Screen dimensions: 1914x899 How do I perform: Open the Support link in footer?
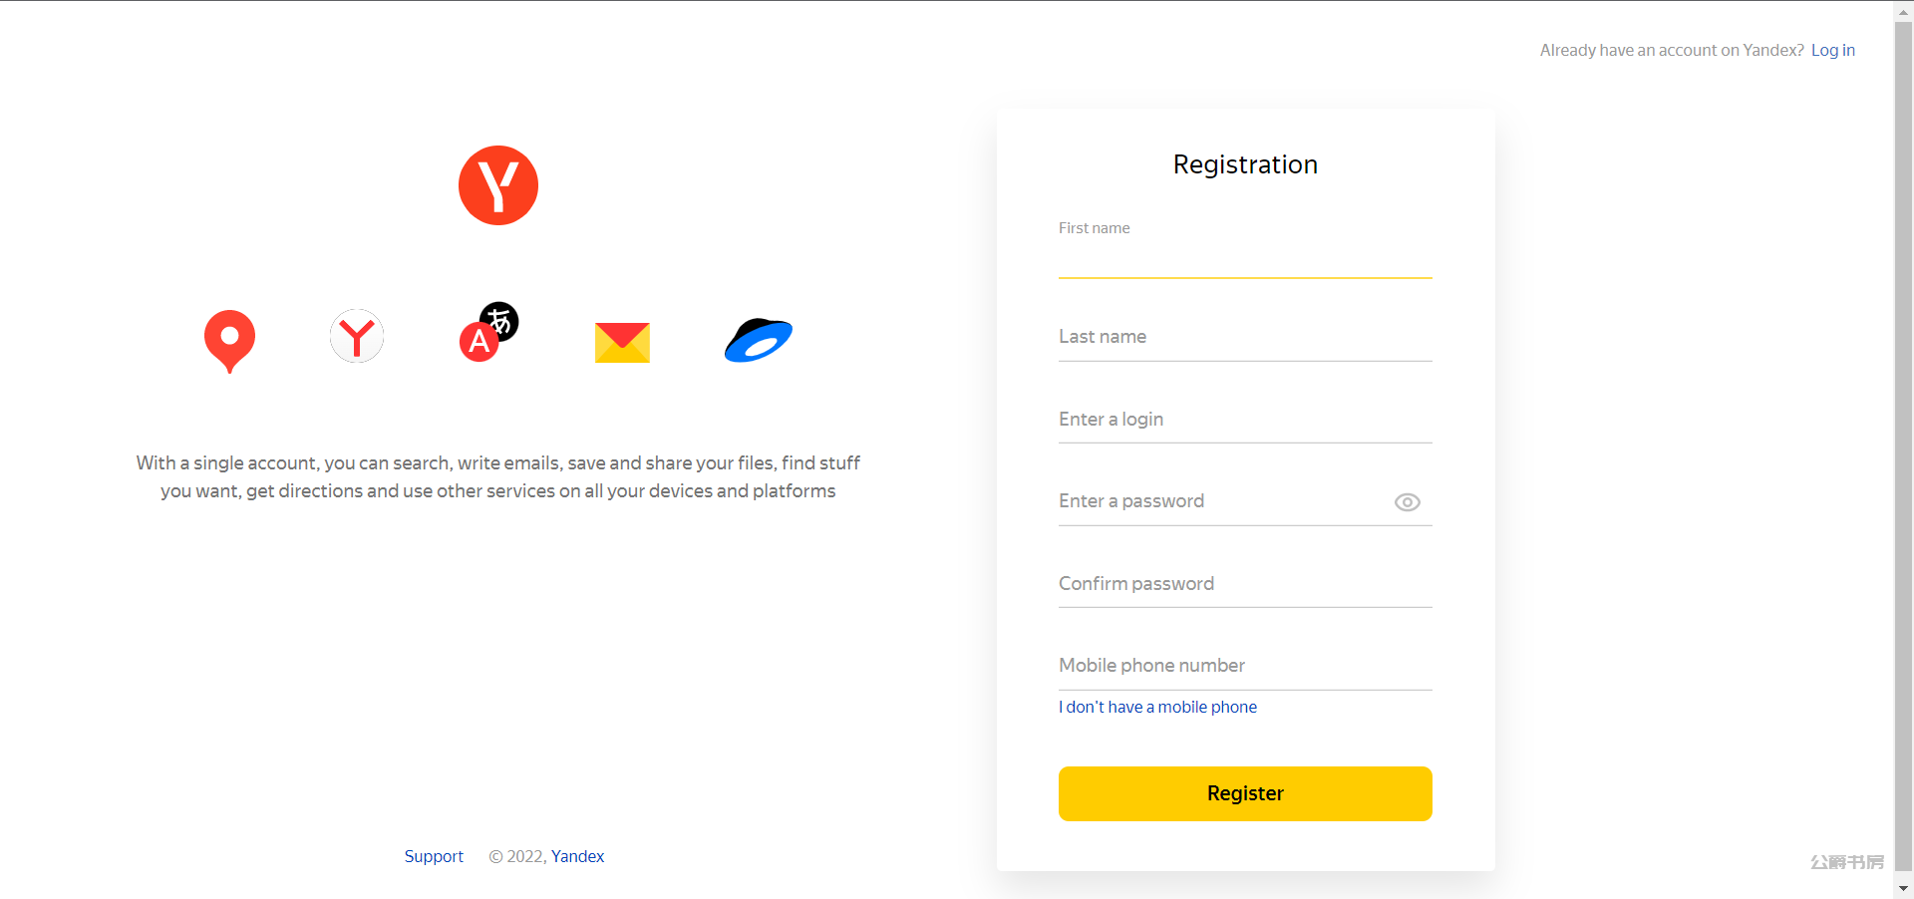point(434,856)
